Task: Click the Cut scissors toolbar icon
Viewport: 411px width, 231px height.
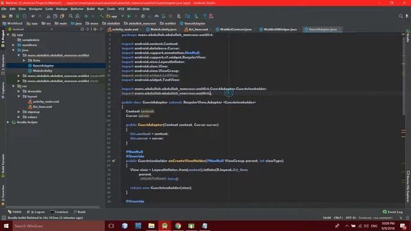Action: coord(48,16)
